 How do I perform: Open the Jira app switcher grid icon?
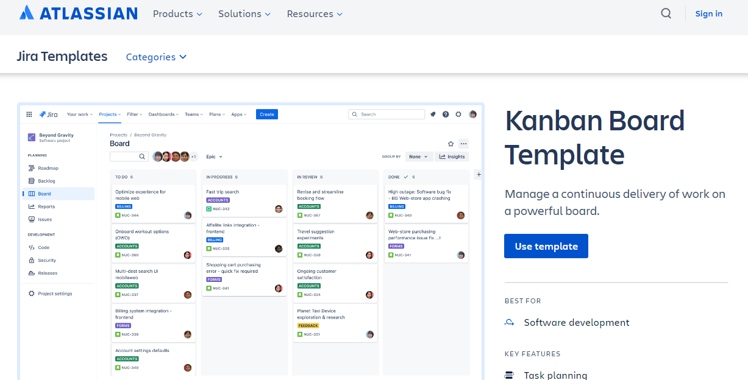click(x=29, y=114)
